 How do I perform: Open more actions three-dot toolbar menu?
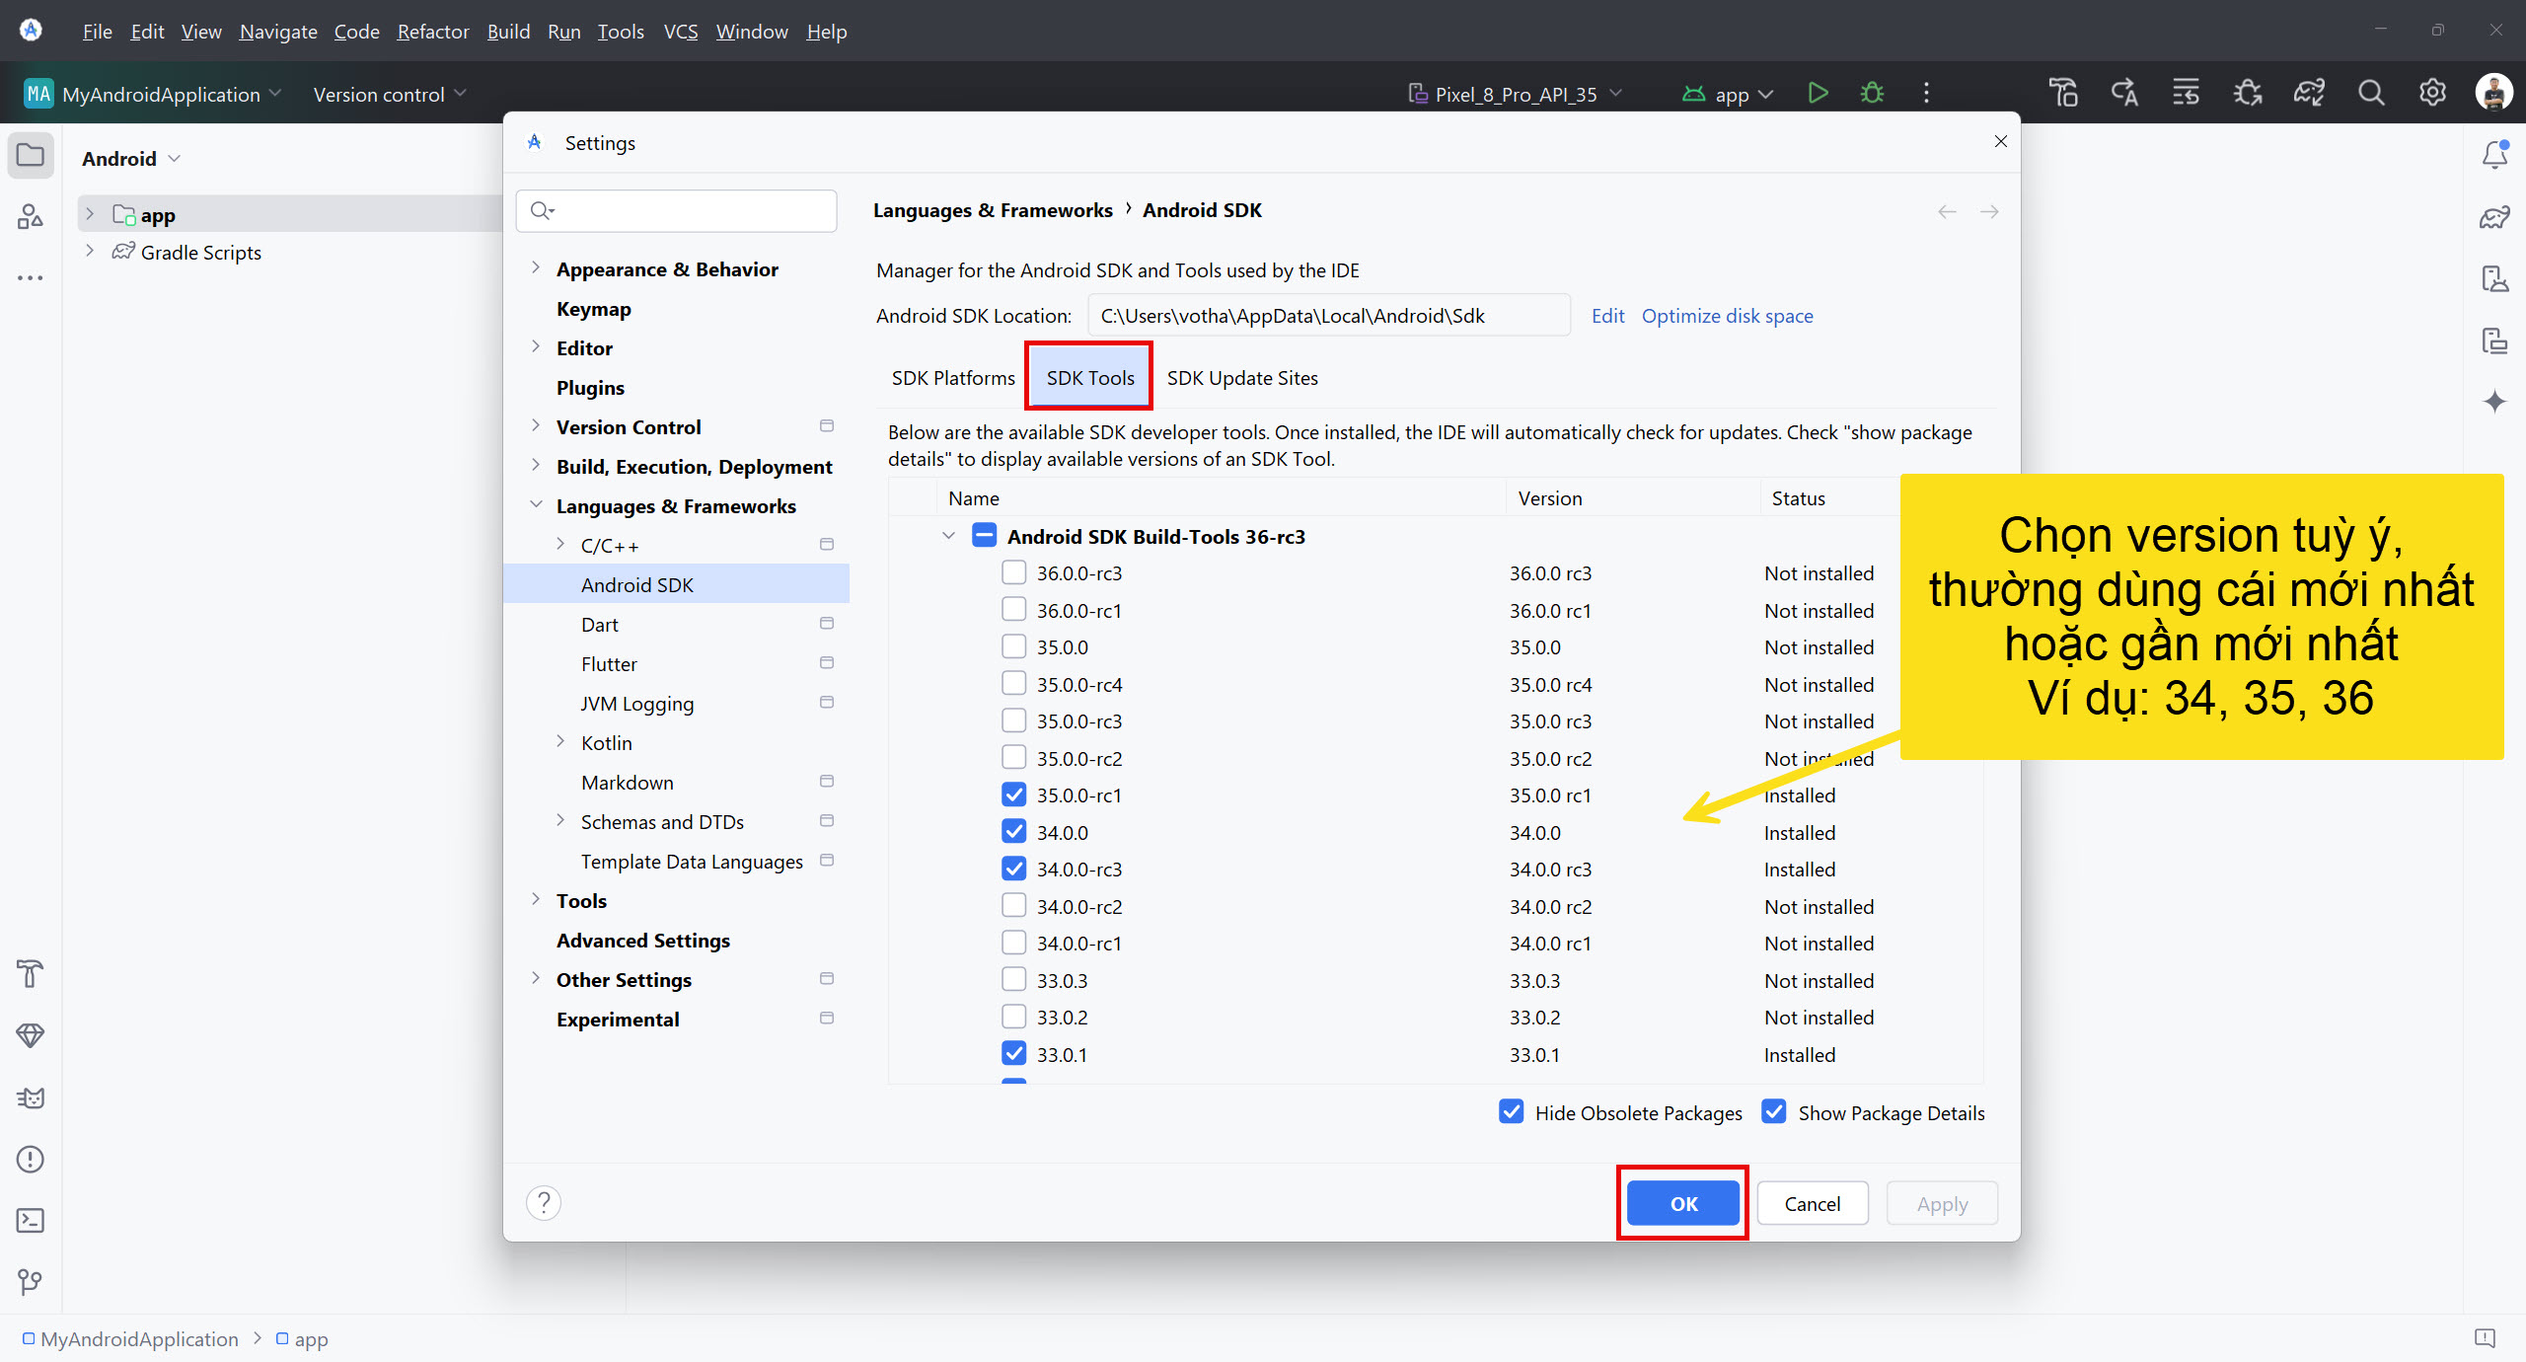1926,94
